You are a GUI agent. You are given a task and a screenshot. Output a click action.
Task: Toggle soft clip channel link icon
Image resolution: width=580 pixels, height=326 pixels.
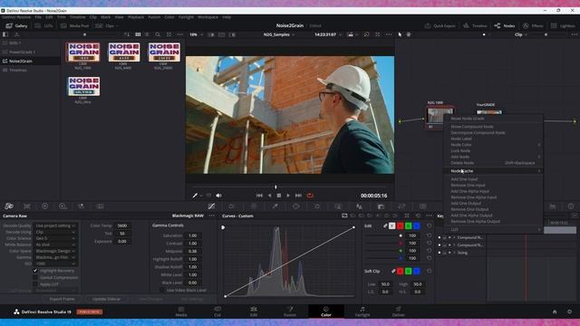point(393,271)
